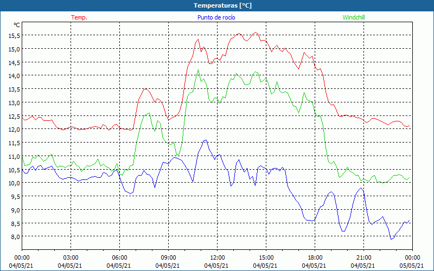Click the 11,0 y-axis value
434x271 pixels.
tap(14, 157)
